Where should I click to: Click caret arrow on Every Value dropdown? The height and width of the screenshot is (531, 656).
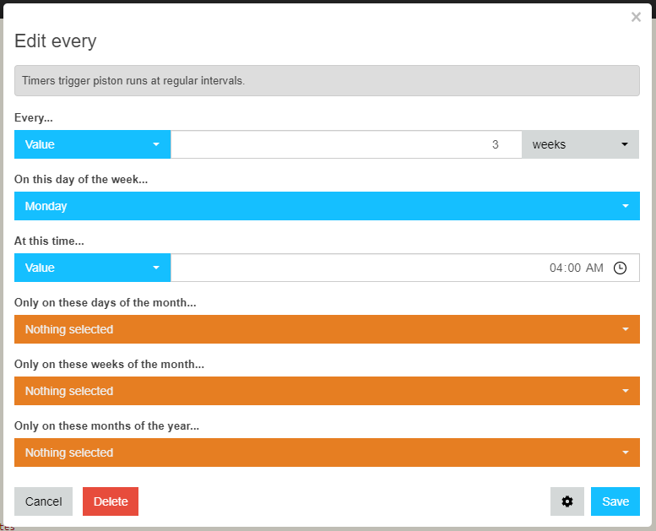point(156,144)
